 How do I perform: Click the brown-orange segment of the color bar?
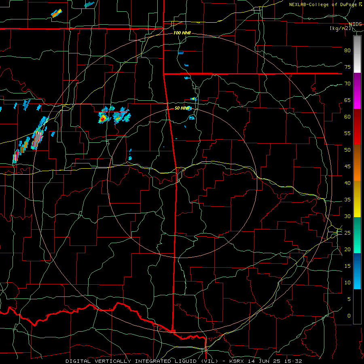[357, 163]
